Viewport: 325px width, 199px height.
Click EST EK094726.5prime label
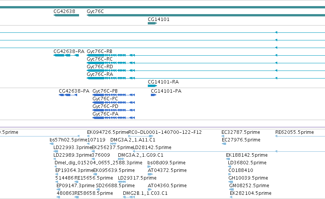pos(108,132)
